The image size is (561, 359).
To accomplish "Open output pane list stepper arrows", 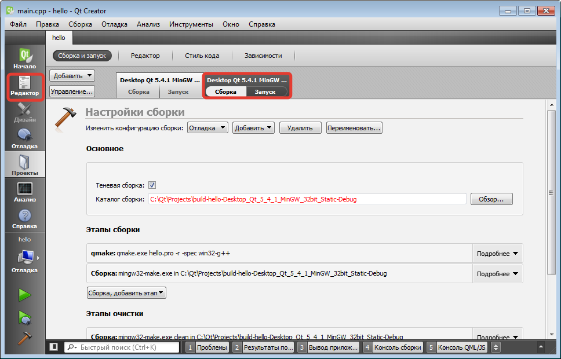I will [496, 347].
